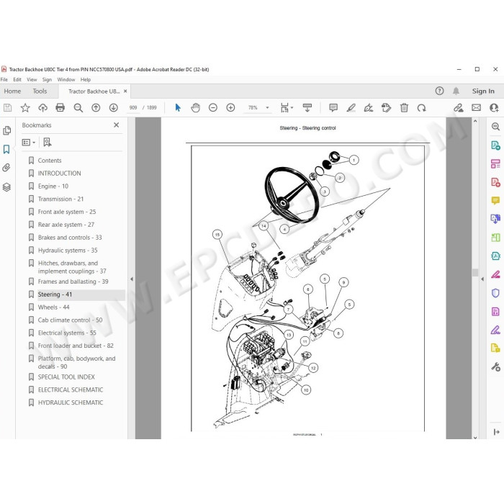Image resolution: width=504 pixels, height=504 pixels.
Task: Rotate the view with the rotate icon
Action: point(421,108)
